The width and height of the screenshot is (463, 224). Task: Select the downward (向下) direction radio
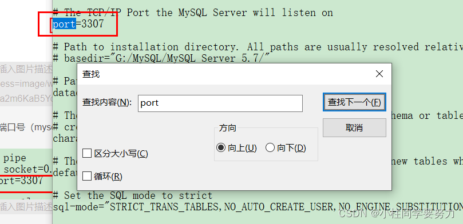(x=270, y=147)
